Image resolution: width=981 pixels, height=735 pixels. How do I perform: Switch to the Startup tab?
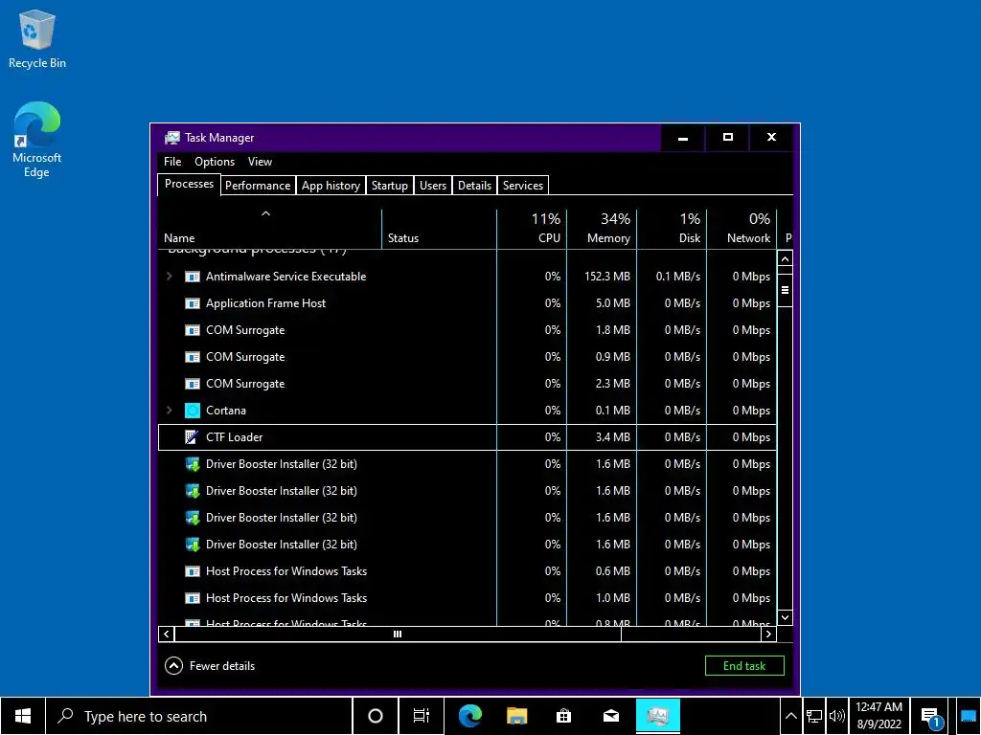tap(390, 186)
